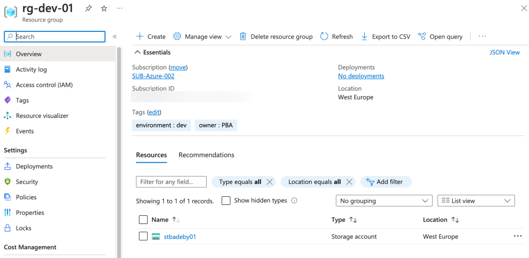Open the List view dropdown

476,201
